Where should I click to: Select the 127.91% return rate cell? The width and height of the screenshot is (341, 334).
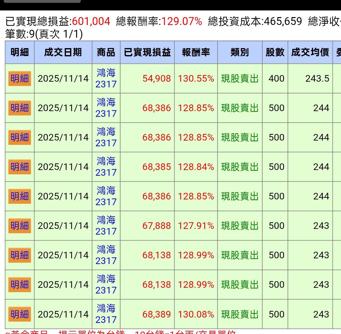(x=196, y=226)
